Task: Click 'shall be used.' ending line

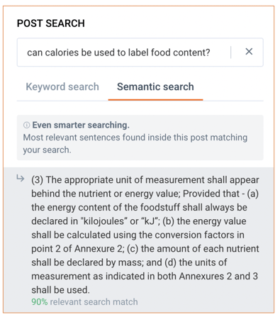Action: tap(60, 290)
